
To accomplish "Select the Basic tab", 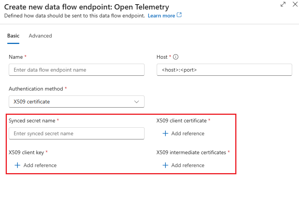I will pos(13,36).
